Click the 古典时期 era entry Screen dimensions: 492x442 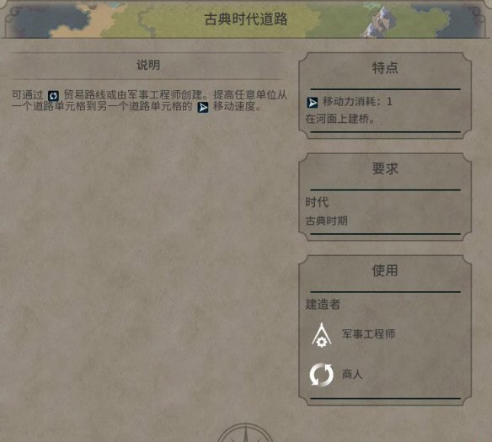(326, 221)
